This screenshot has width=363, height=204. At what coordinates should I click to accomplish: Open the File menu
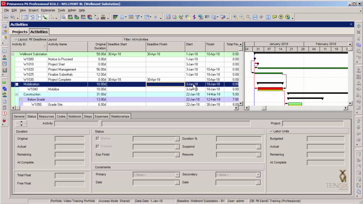tap(7, 10)
